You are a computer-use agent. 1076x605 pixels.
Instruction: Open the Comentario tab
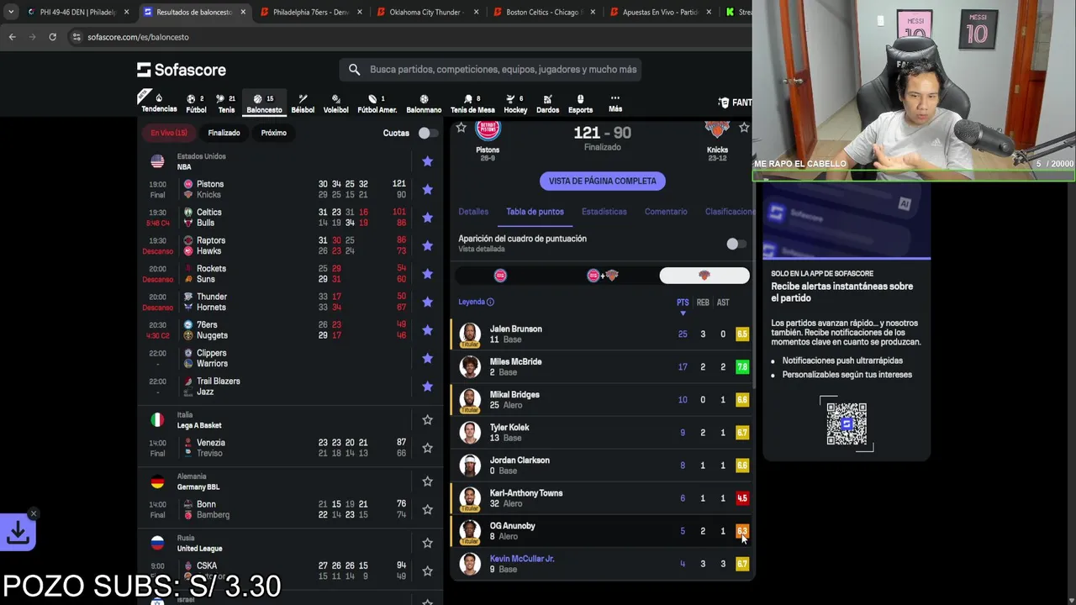point(666,212)
